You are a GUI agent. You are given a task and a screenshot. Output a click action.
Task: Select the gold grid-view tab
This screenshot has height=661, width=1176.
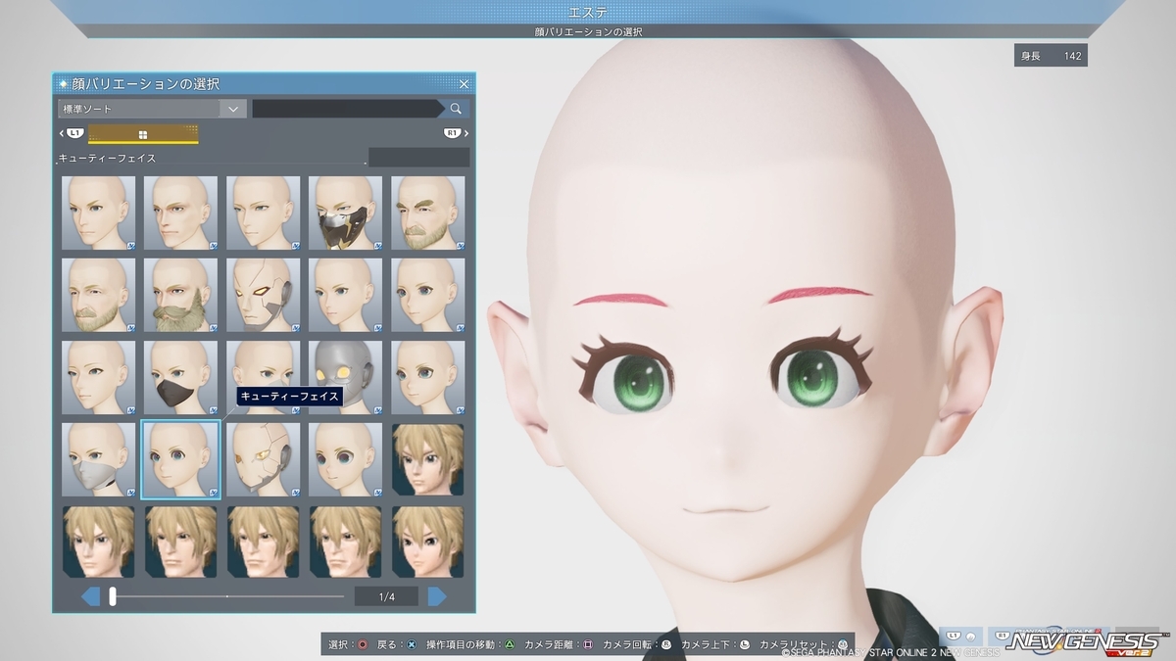pyautogui.click(x=143, y=134)
